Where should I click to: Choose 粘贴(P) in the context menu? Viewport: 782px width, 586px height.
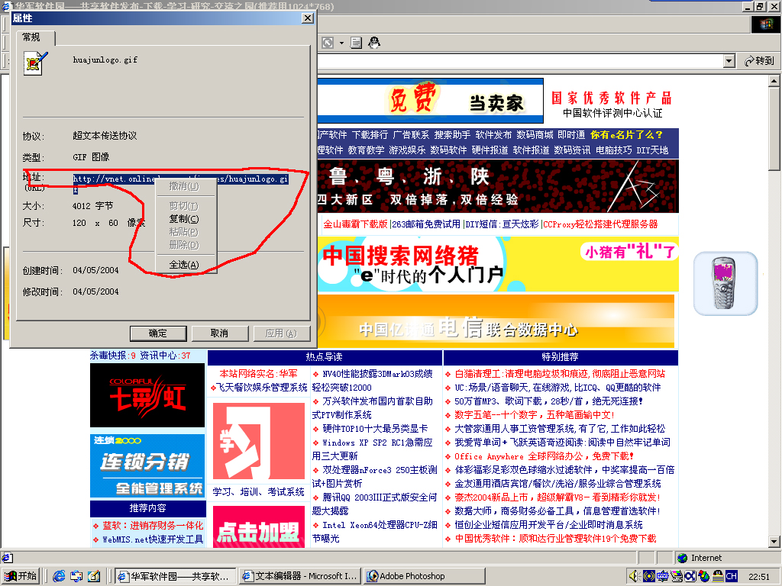pyautogui.click(x=184, y=232)
